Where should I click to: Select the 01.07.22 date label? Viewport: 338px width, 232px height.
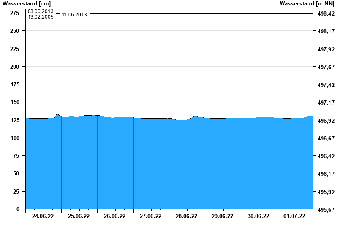pos(294,216)
